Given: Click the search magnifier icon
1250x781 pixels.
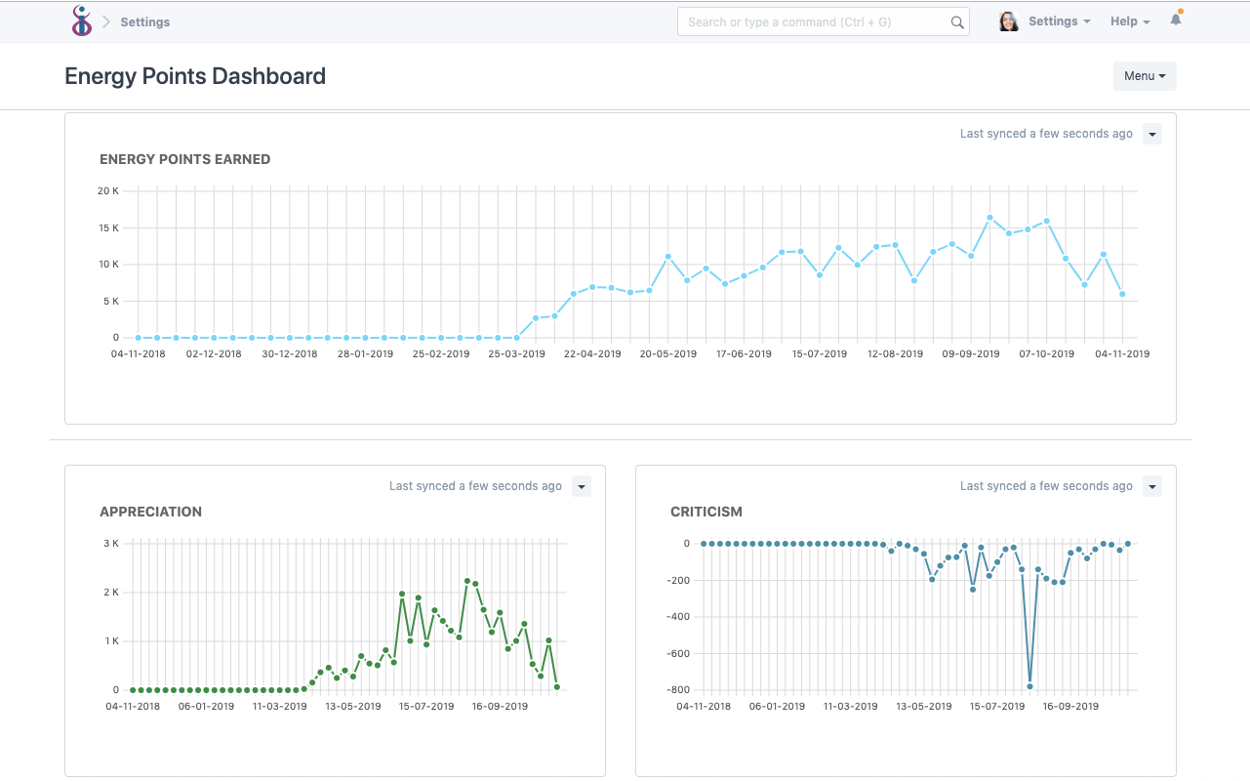Looking at the screenshot, I should tap(956, 21).
